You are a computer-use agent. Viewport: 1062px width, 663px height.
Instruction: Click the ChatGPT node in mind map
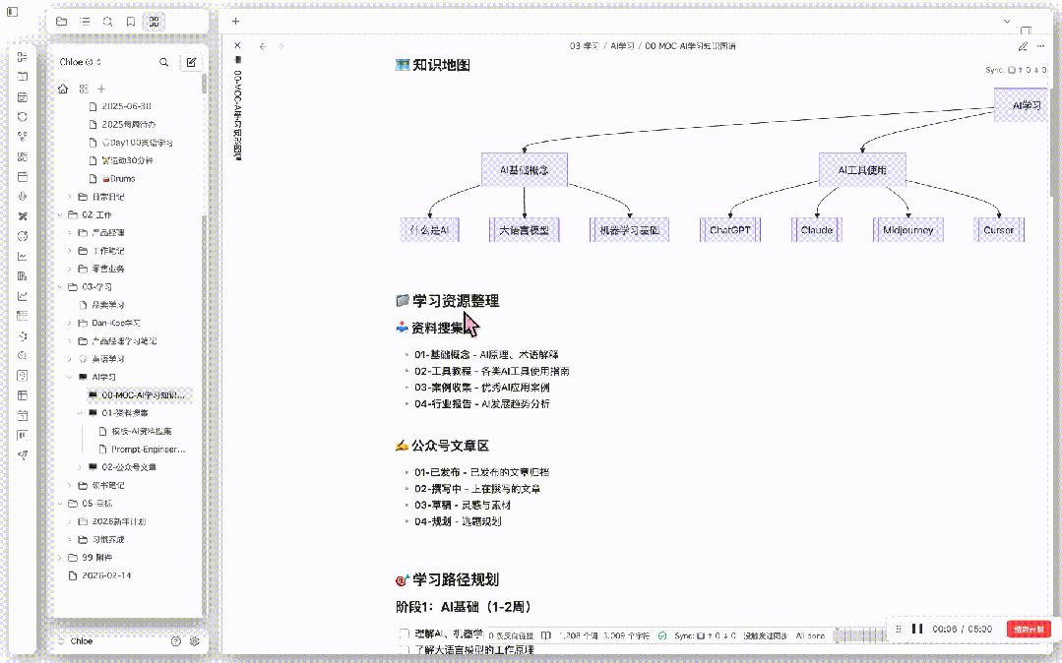730,229
